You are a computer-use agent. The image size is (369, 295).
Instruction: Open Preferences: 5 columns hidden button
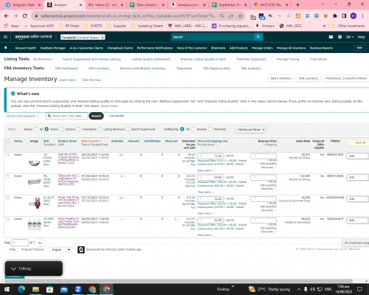pos(346,78)
